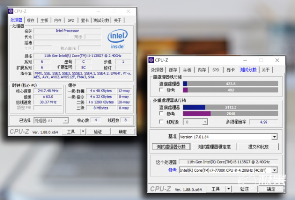The width and height of the screenshot is (295, 200).
Task: Switch to SPD tab in left CPU-Z window
Action: (71, 20)
